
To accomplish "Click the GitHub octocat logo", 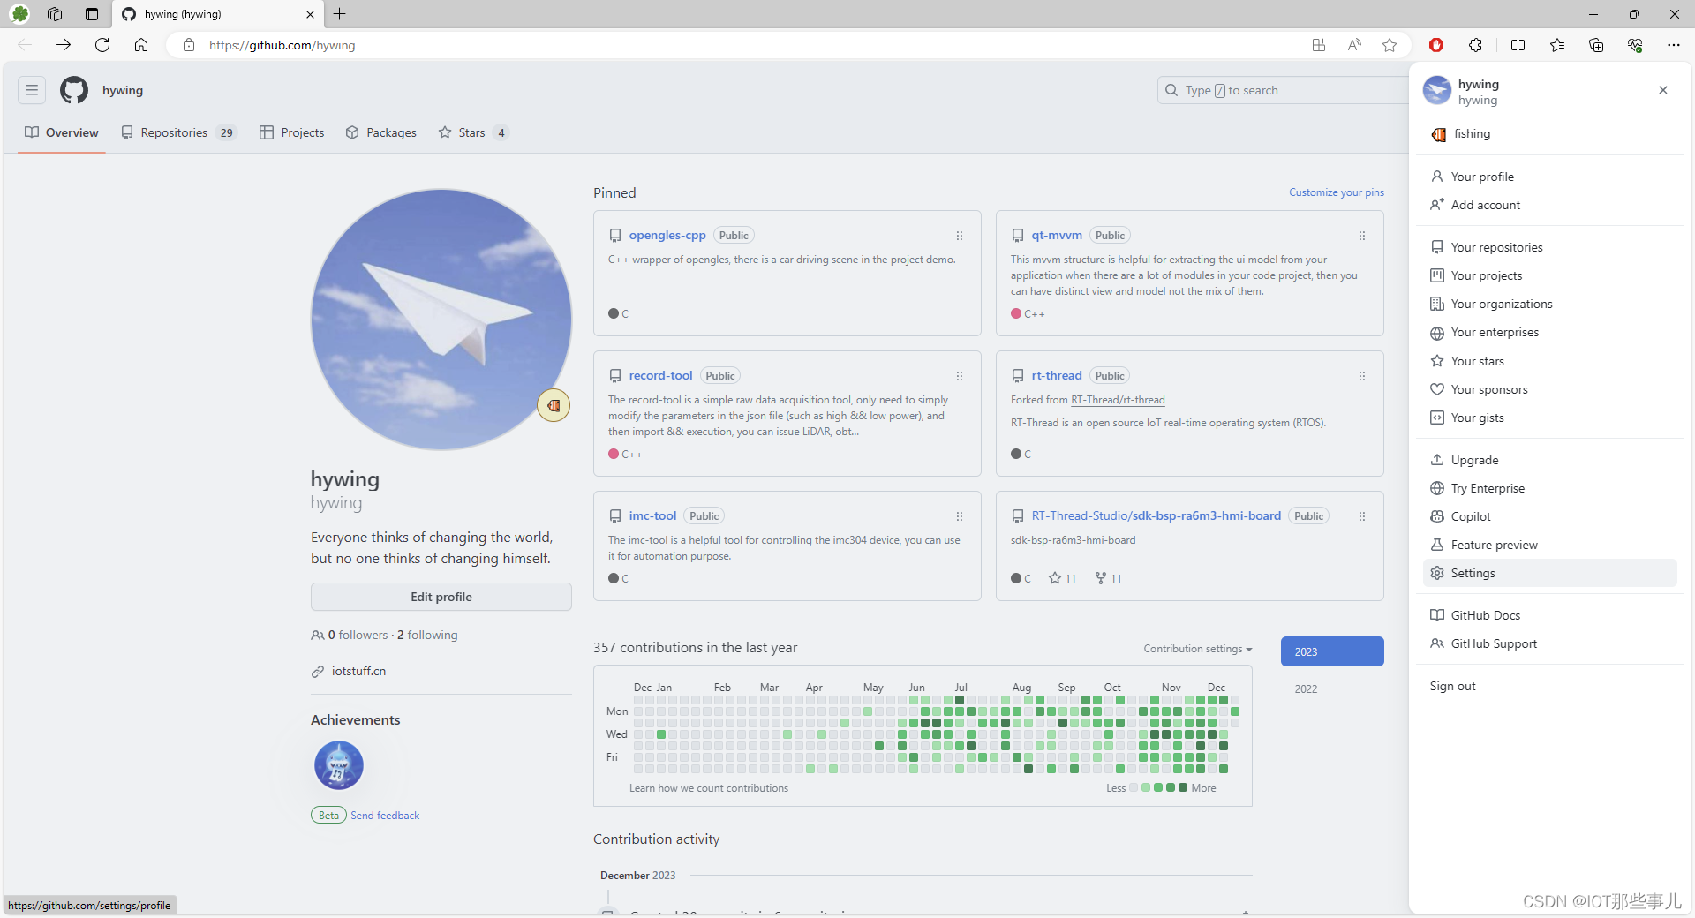I will (x=73, y=89).
